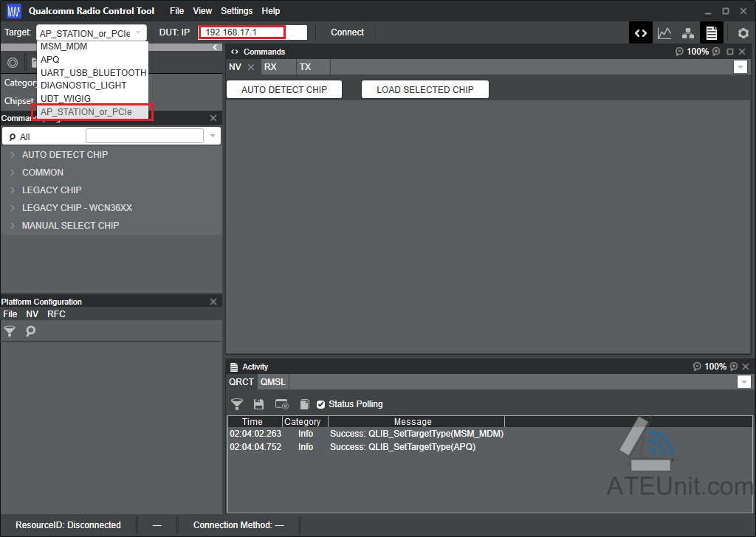Open the Commands tabs overflow dropdown
This screenshot has height=537, width=756.
click(x=740, y=67)
